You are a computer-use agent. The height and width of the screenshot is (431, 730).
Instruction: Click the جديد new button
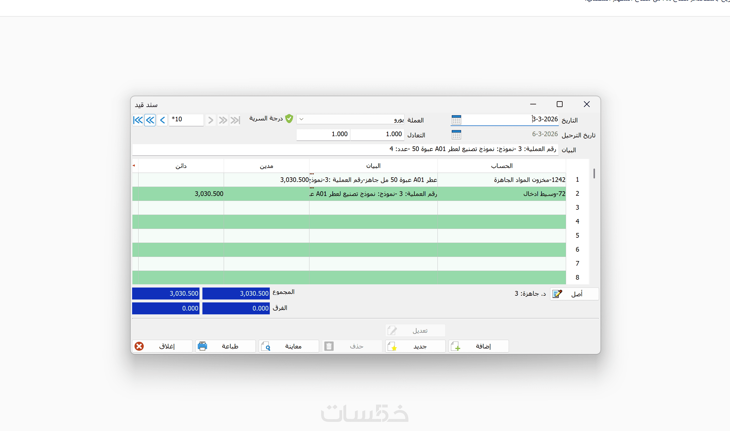[x=415, y=346]
